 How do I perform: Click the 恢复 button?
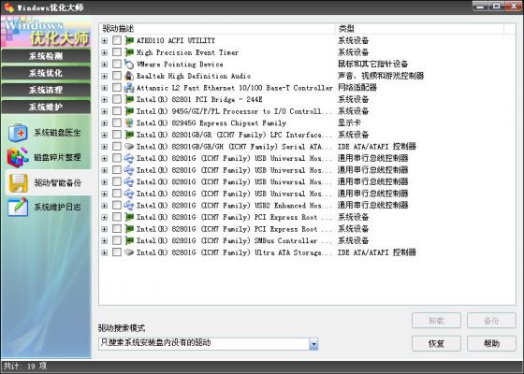[x=436, y=343]
